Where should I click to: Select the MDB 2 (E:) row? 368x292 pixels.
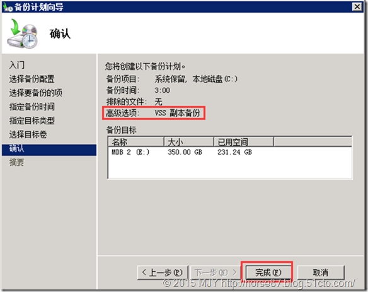(230, 152)
